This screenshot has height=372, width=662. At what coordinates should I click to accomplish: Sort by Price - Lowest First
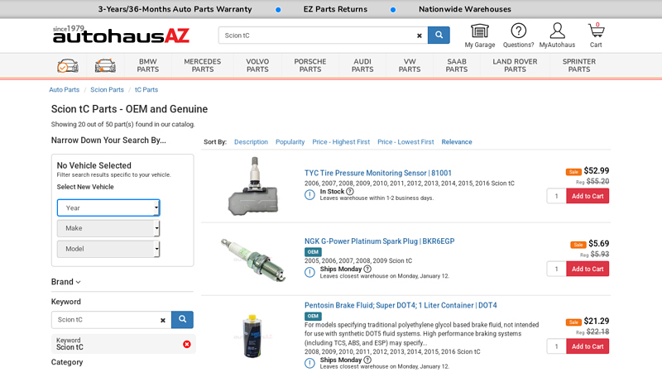tap(405, 142)
